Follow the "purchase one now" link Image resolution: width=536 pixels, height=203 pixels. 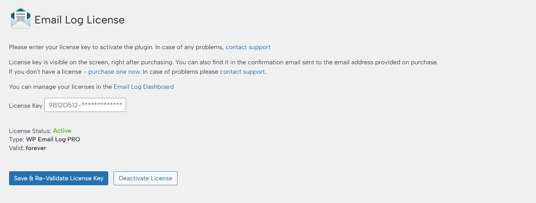point(114,71)
